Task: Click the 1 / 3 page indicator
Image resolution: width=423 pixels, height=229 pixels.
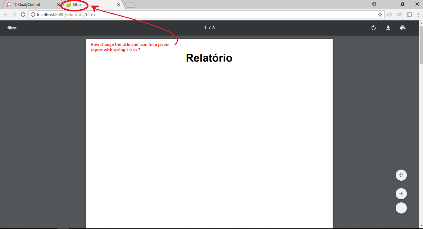Action: coord(209,28)
